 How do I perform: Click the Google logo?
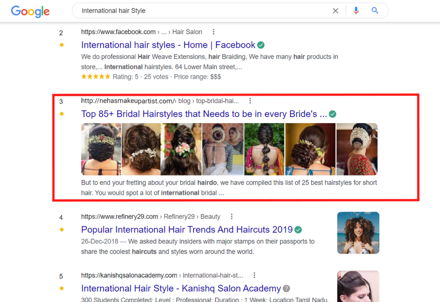(30, 11)
